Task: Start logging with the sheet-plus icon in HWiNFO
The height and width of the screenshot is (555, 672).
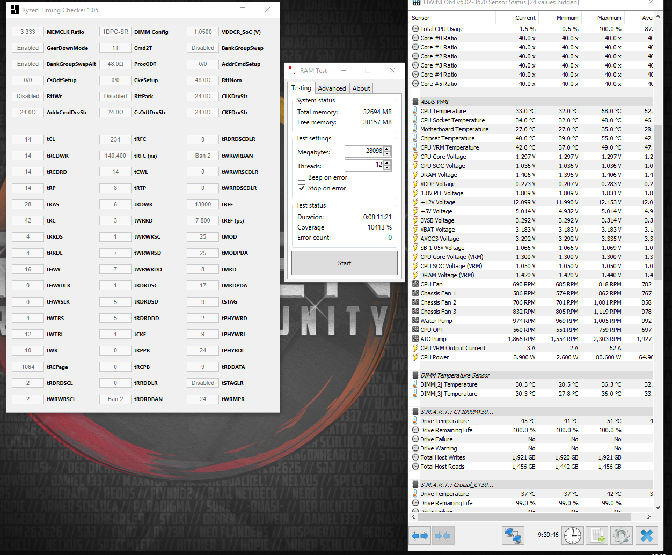Action: [x=597, y=535]
